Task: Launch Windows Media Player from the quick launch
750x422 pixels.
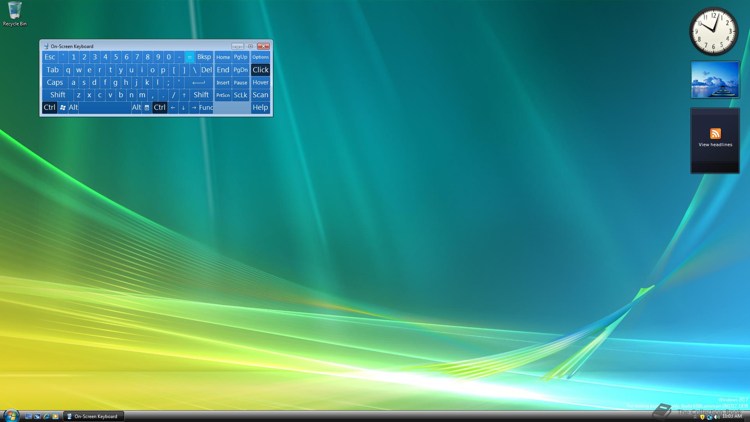Action: [55, 417]
